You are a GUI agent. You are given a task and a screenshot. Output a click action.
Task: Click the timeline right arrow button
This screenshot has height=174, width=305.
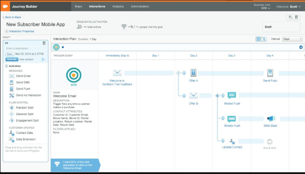[x=301, y=47]
